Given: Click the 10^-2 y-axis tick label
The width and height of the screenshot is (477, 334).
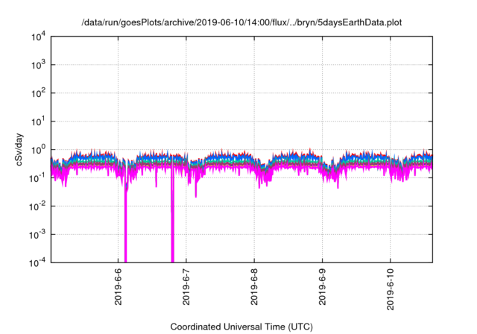Looking at the screenshot, I should tap(37, 207).
